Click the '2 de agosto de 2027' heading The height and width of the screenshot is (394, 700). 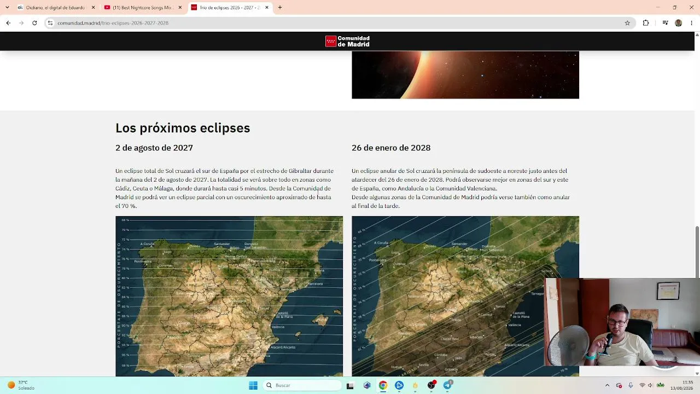(154, 148)
